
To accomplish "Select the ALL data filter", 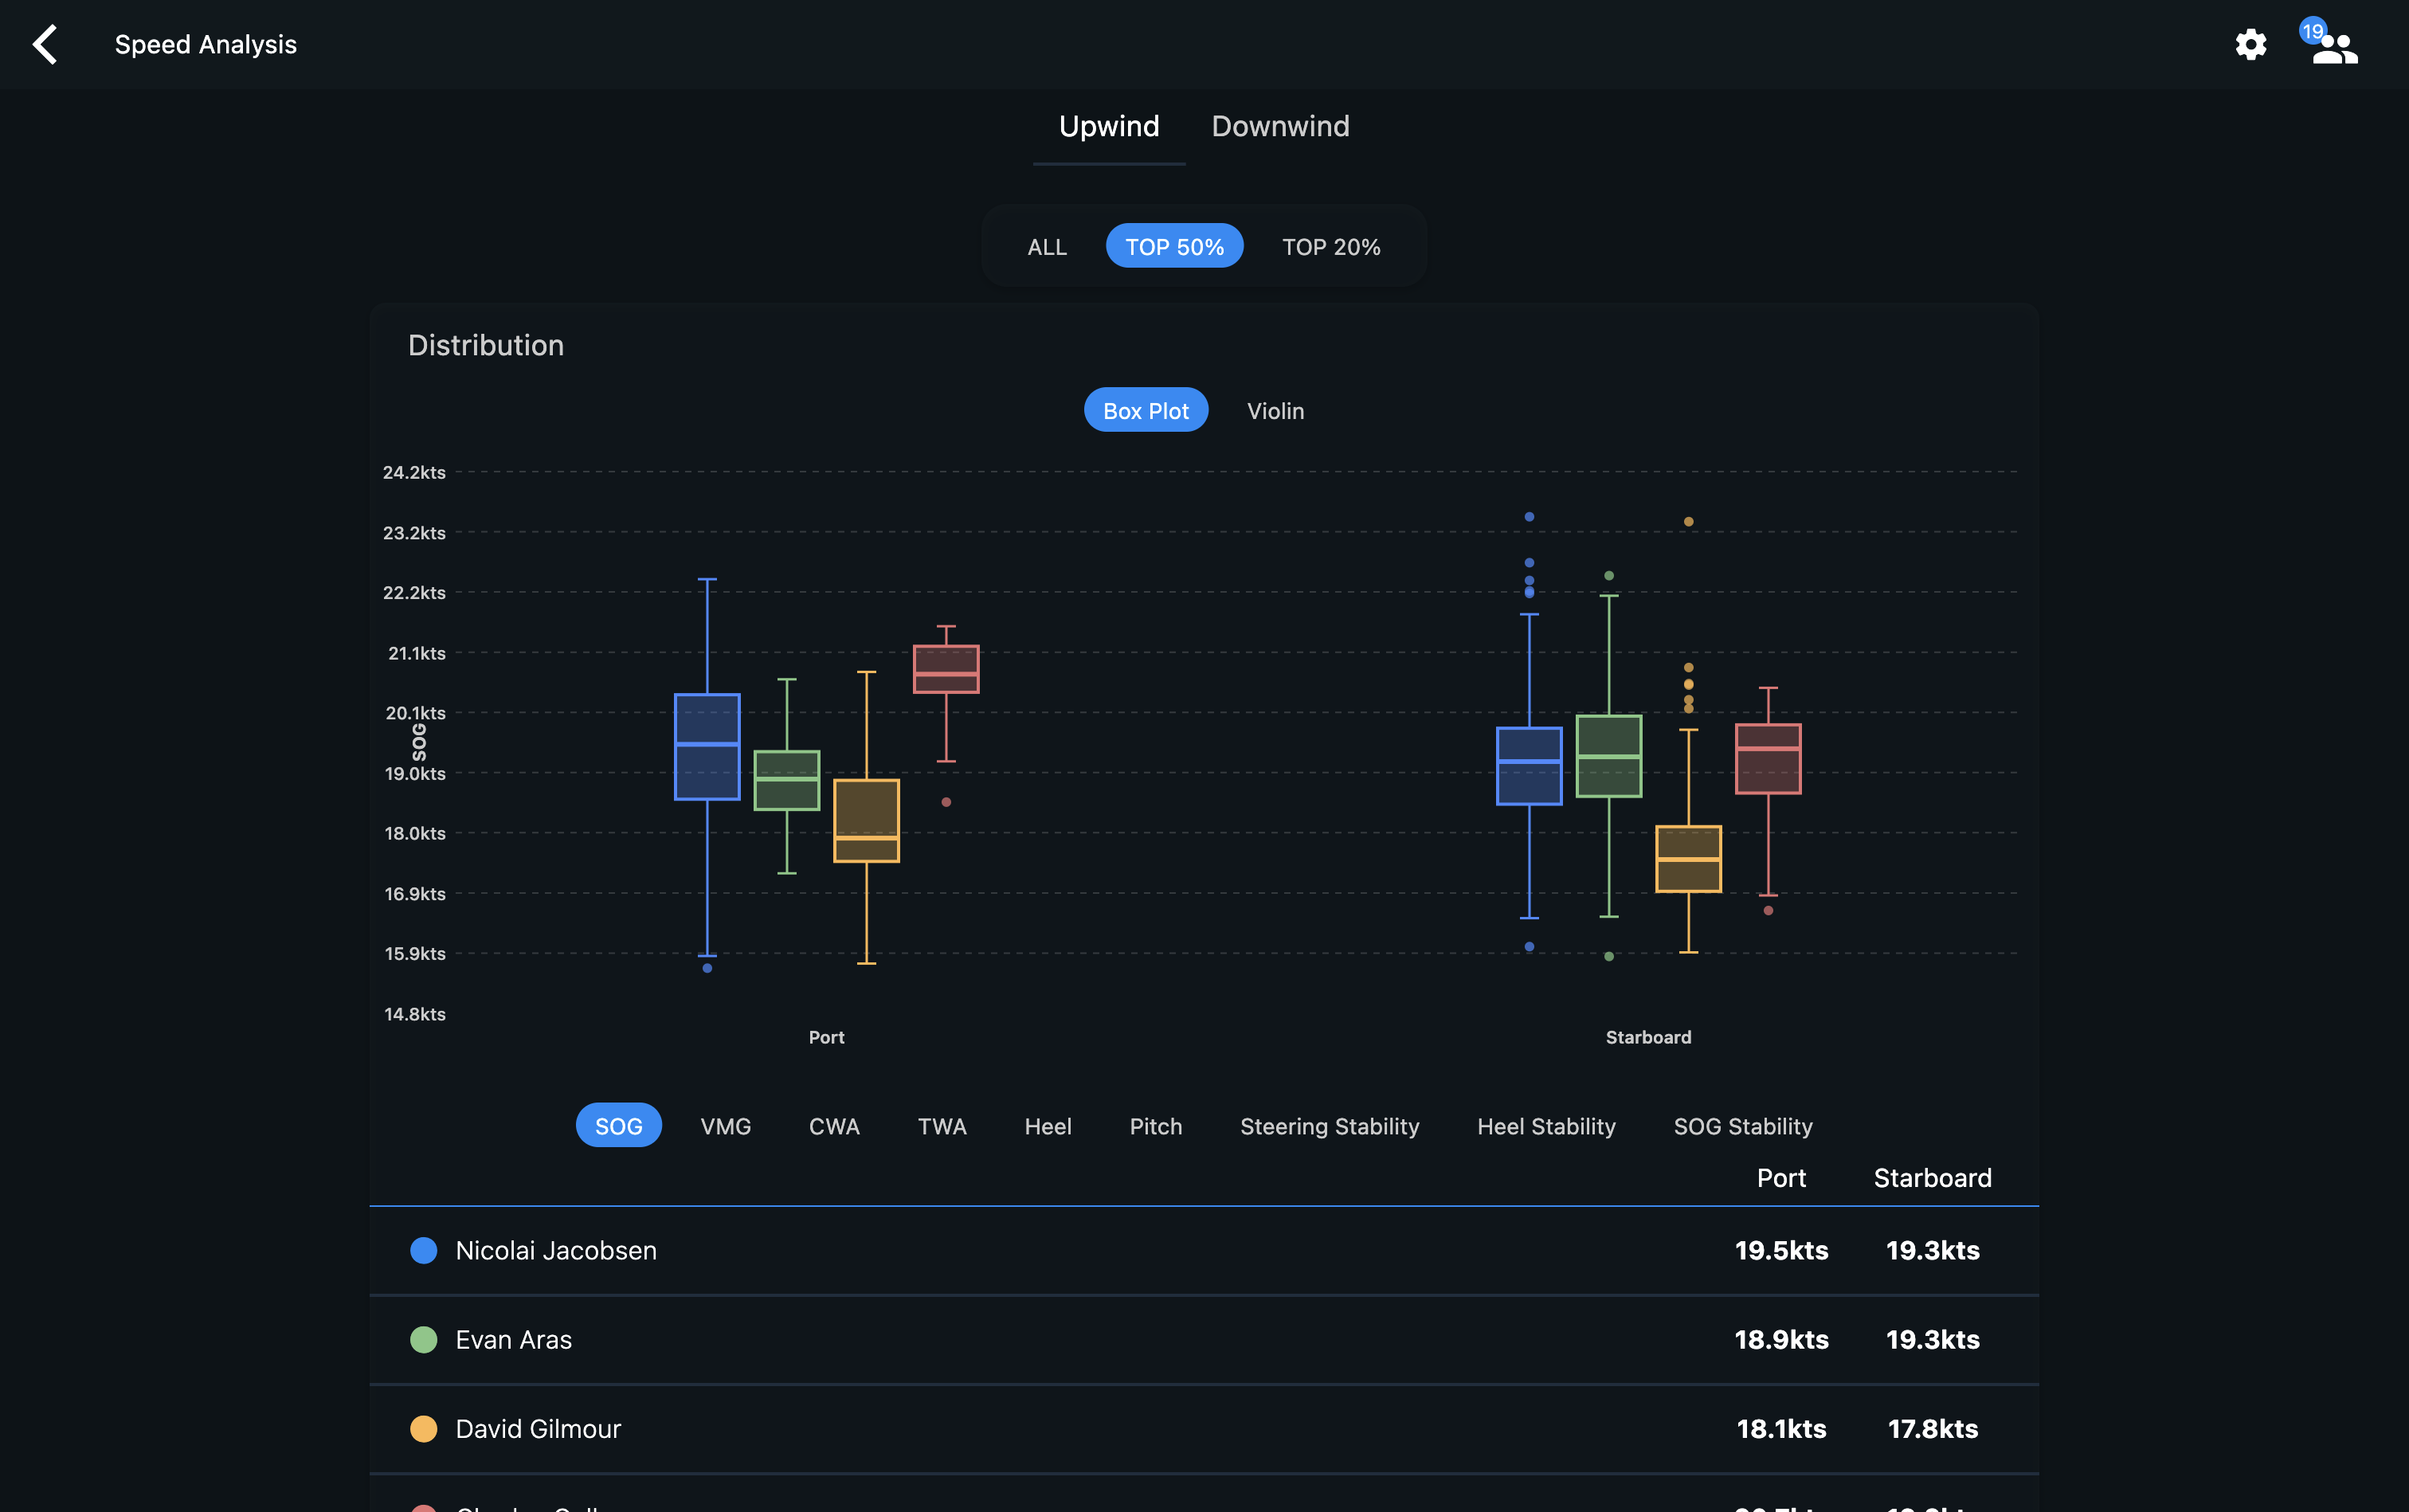I will click(1045, 246).
